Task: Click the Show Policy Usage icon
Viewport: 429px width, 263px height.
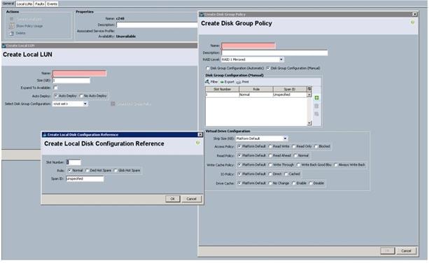Action: point(11,26)
